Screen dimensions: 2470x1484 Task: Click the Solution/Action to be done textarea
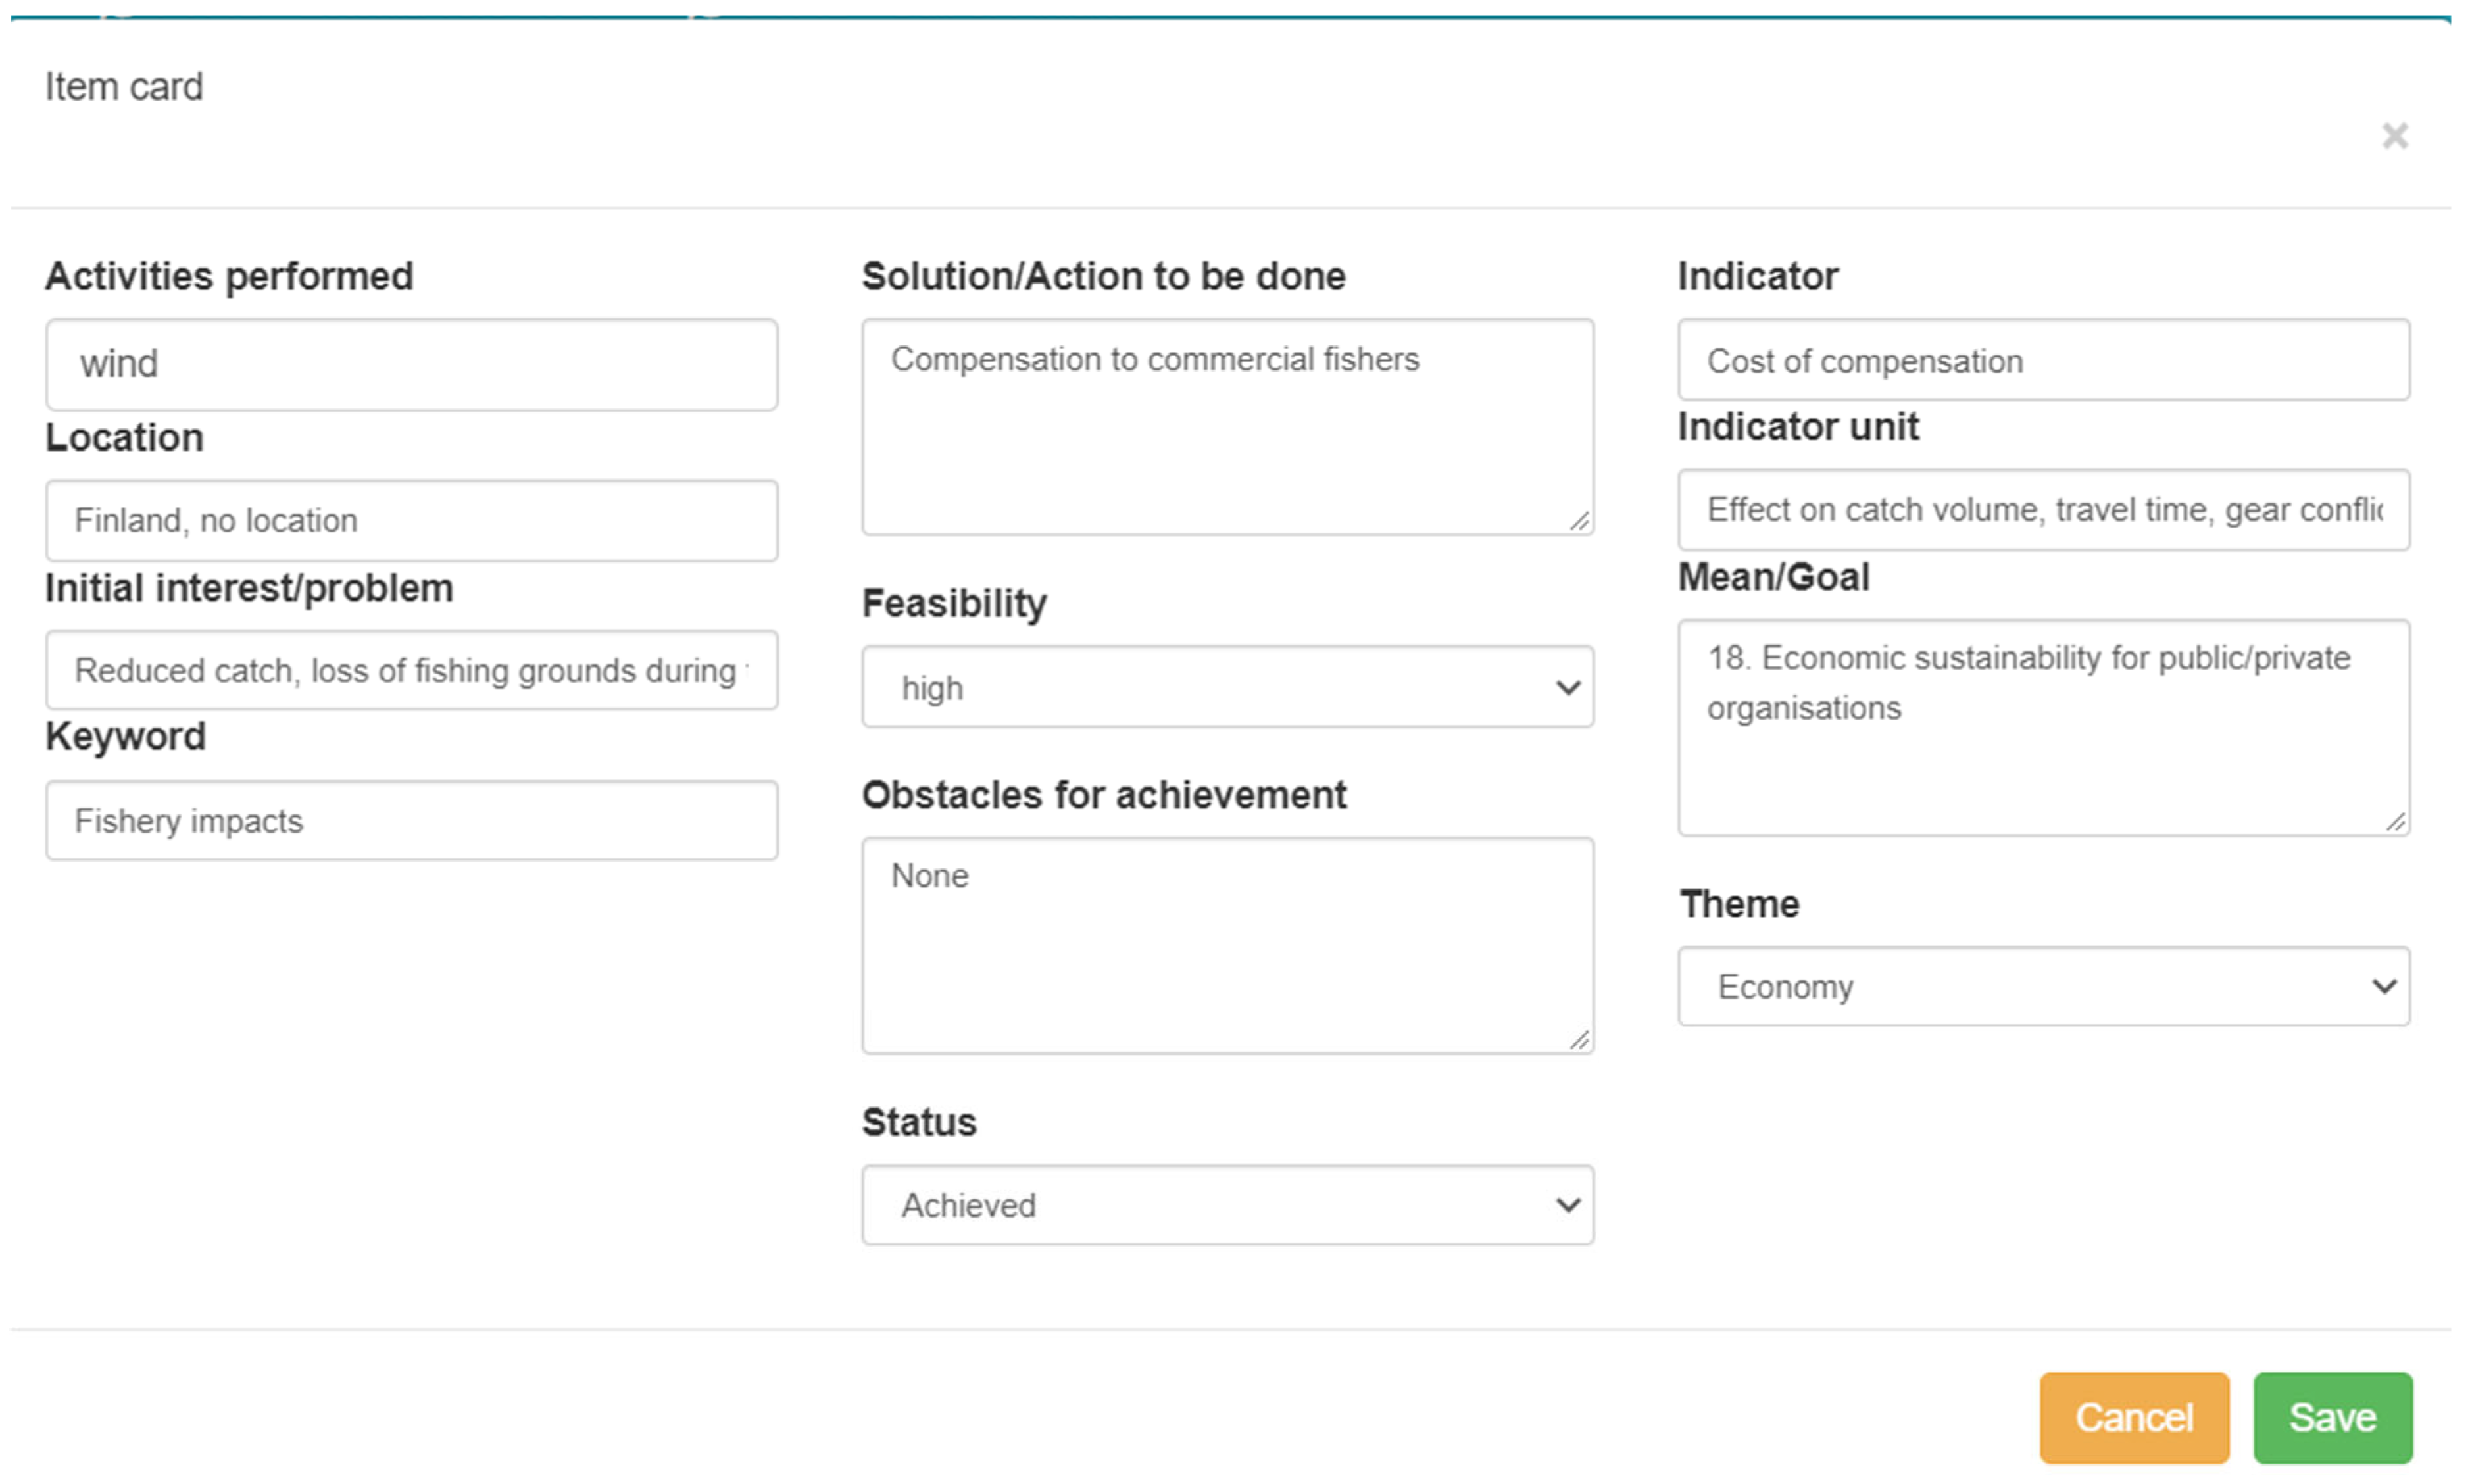(1226, 427)
